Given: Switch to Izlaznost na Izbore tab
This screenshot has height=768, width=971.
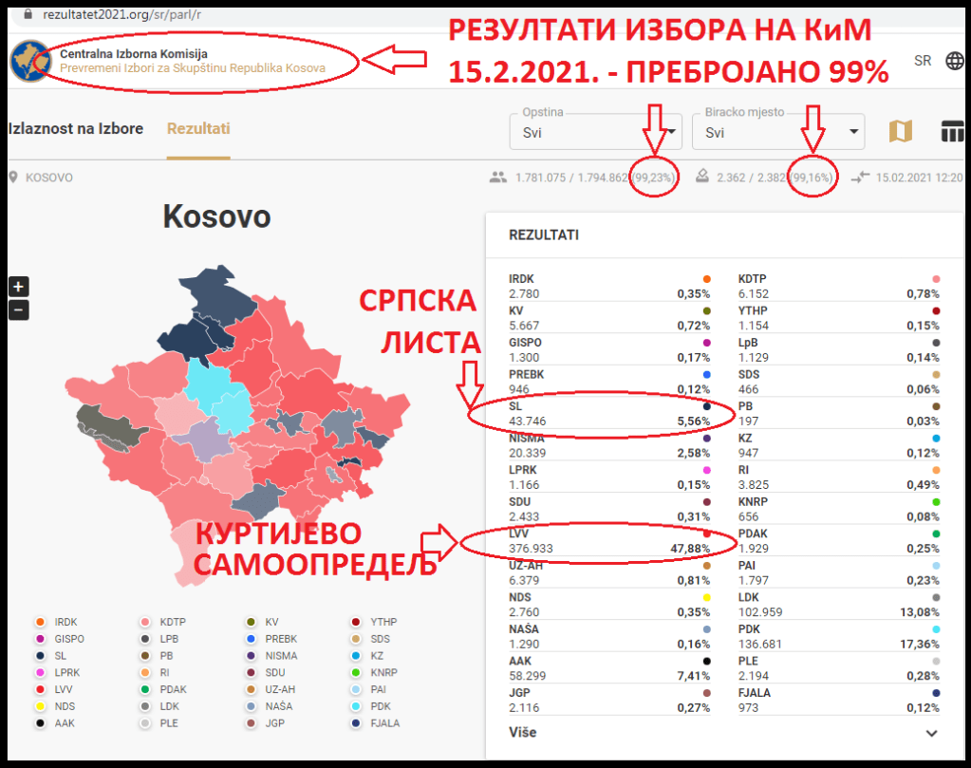Looking at the screenshot, I should tap(75, 128).
